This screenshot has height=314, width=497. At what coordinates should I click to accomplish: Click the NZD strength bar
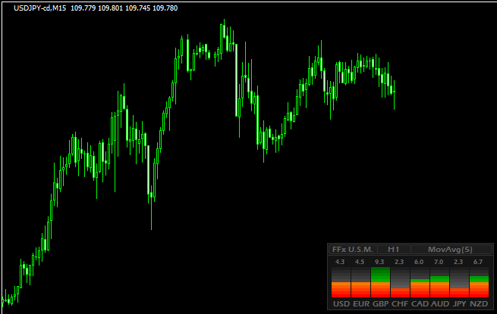pos(479,287)
